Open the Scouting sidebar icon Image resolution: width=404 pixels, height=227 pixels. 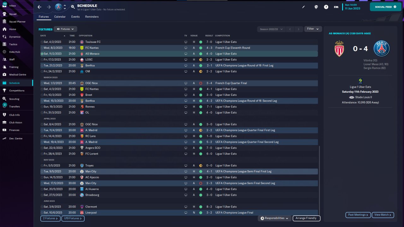coord(4,99)
